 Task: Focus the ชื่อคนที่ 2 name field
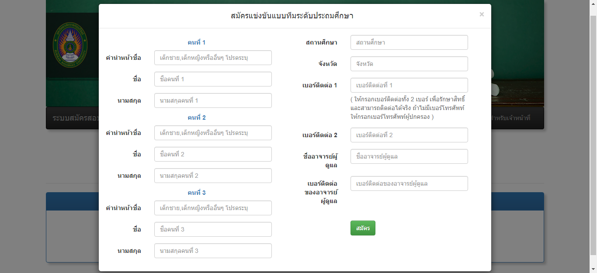click(x=213, y=154)
